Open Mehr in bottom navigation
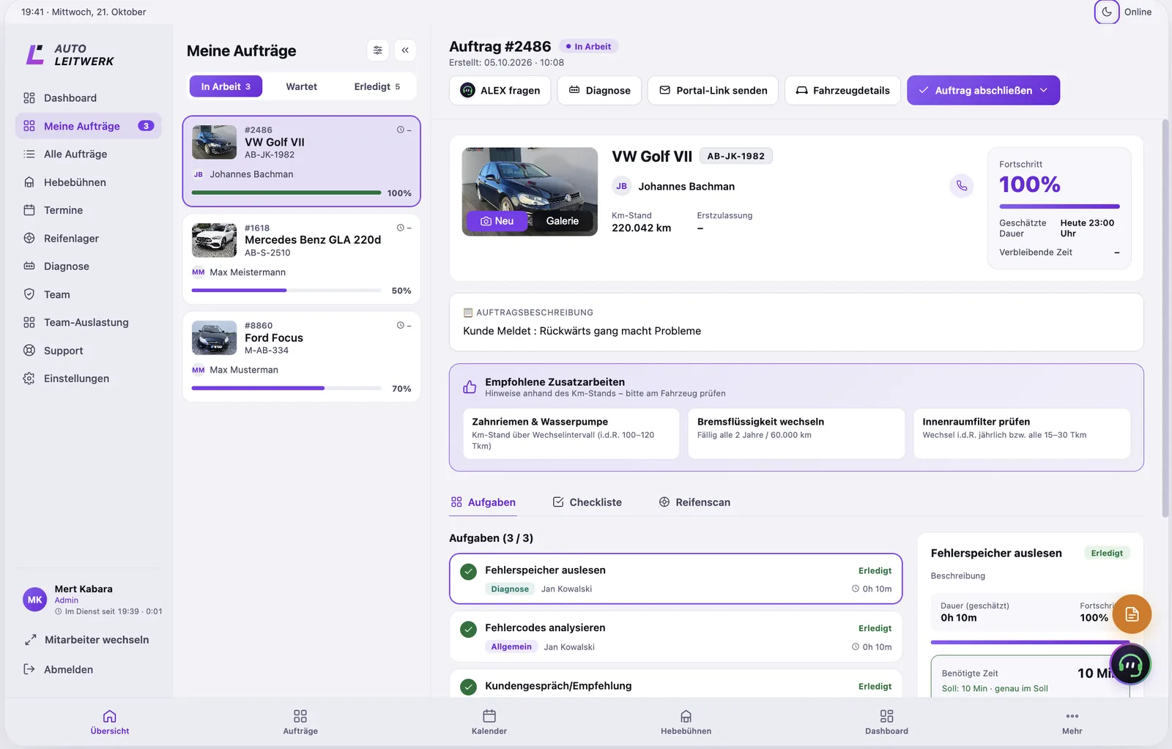Image resolution: width=1172 pixels, height=749 pixels. 1072,722
